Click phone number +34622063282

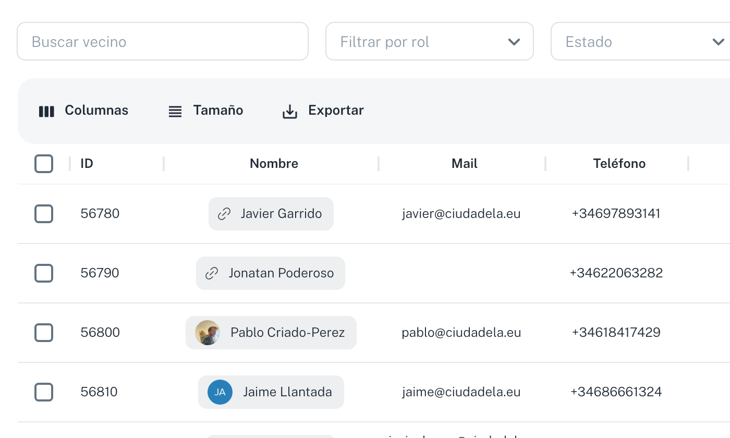pyautogui.click(x=616, y=273)
